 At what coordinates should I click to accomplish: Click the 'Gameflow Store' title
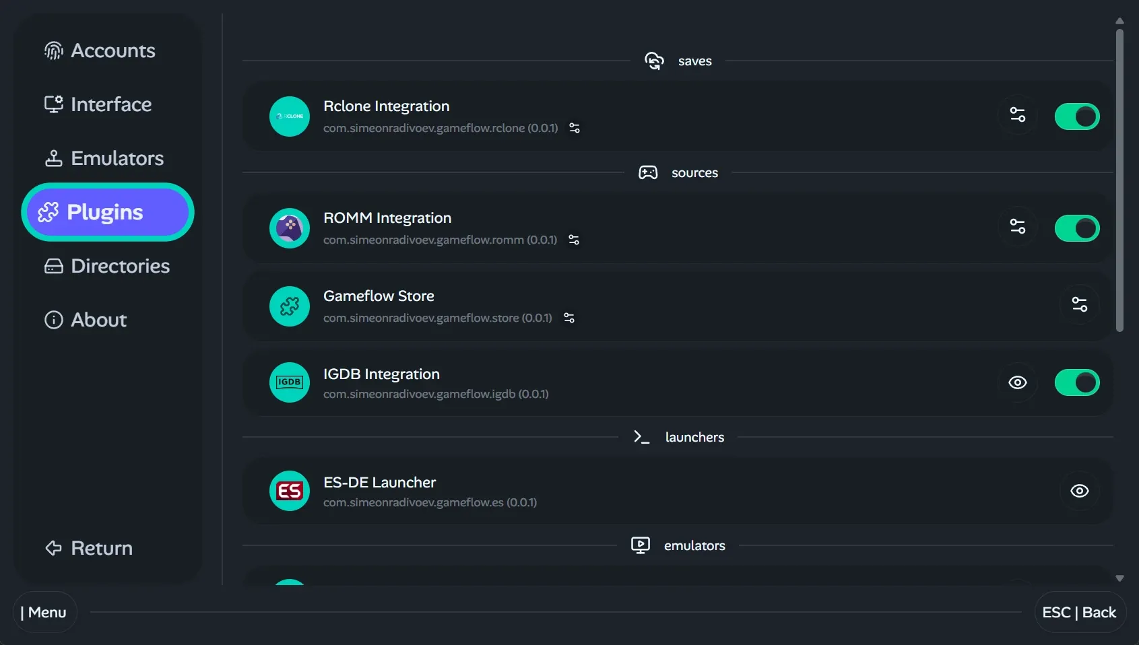(x=379, y=296)
